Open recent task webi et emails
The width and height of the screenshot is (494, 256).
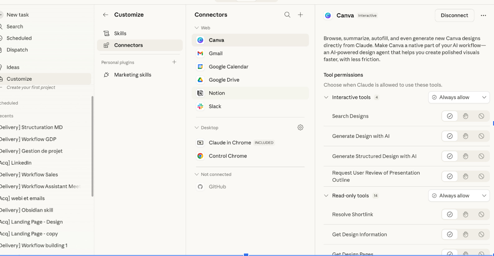[x=22, y=198]
